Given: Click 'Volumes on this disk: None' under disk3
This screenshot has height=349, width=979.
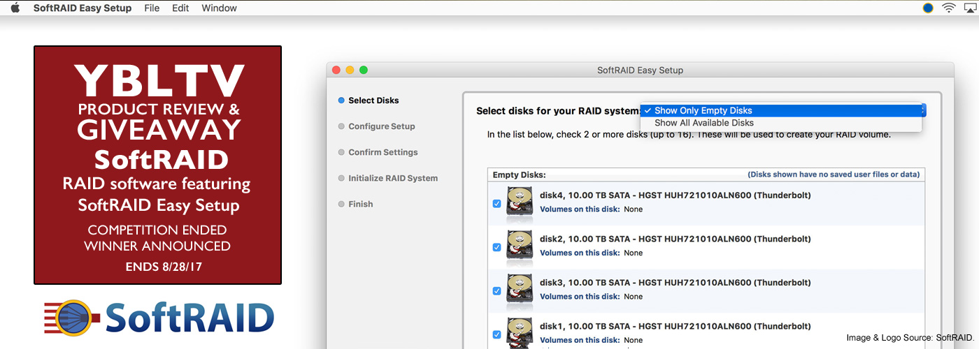Looking at the screenshot, I should click(x=591, y=297).
